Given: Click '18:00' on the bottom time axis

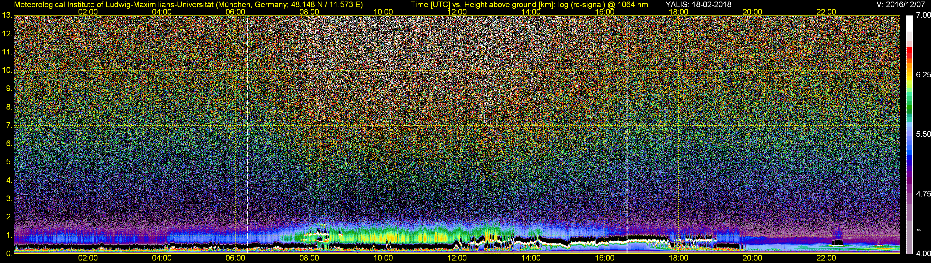Looking at the screenshot, I should [679, 258].
